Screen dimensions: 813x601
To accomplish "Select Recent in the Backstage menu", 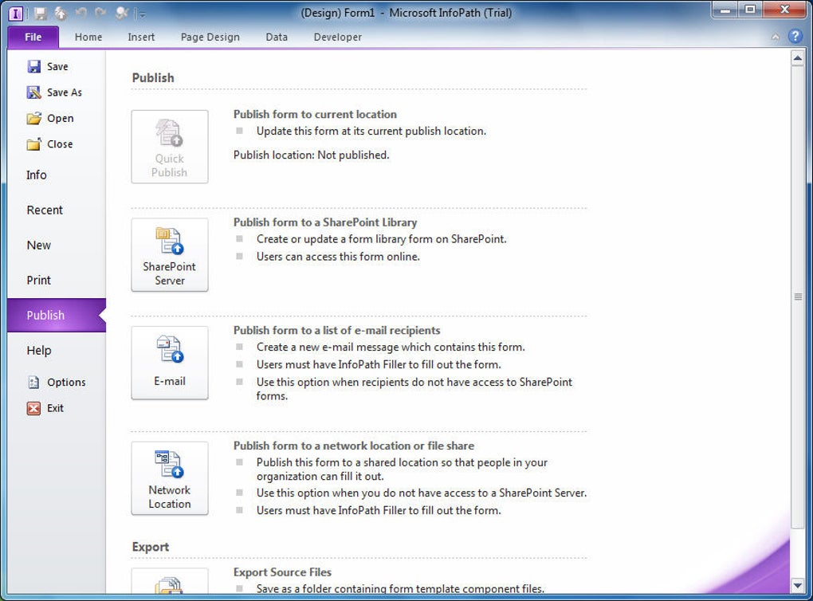I will [57, 210].
